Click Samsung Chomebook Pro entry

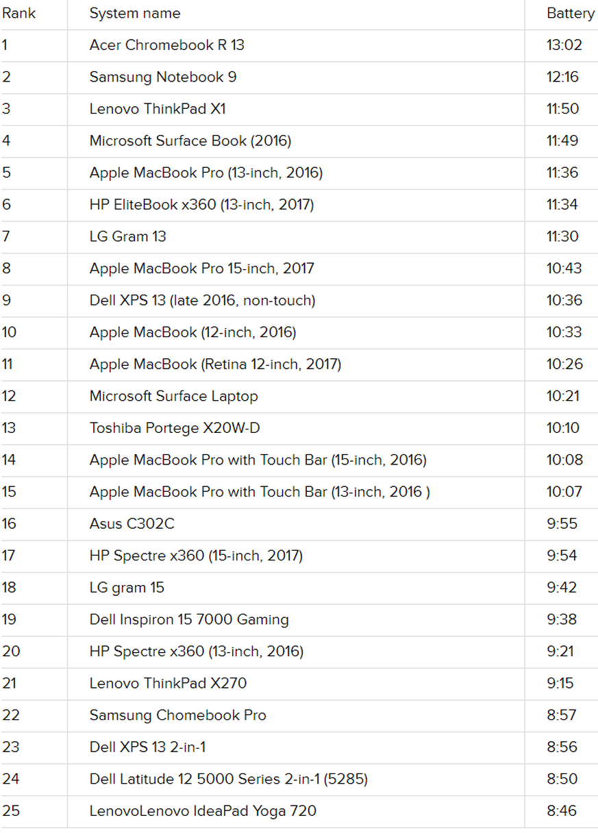click(177, 715)
